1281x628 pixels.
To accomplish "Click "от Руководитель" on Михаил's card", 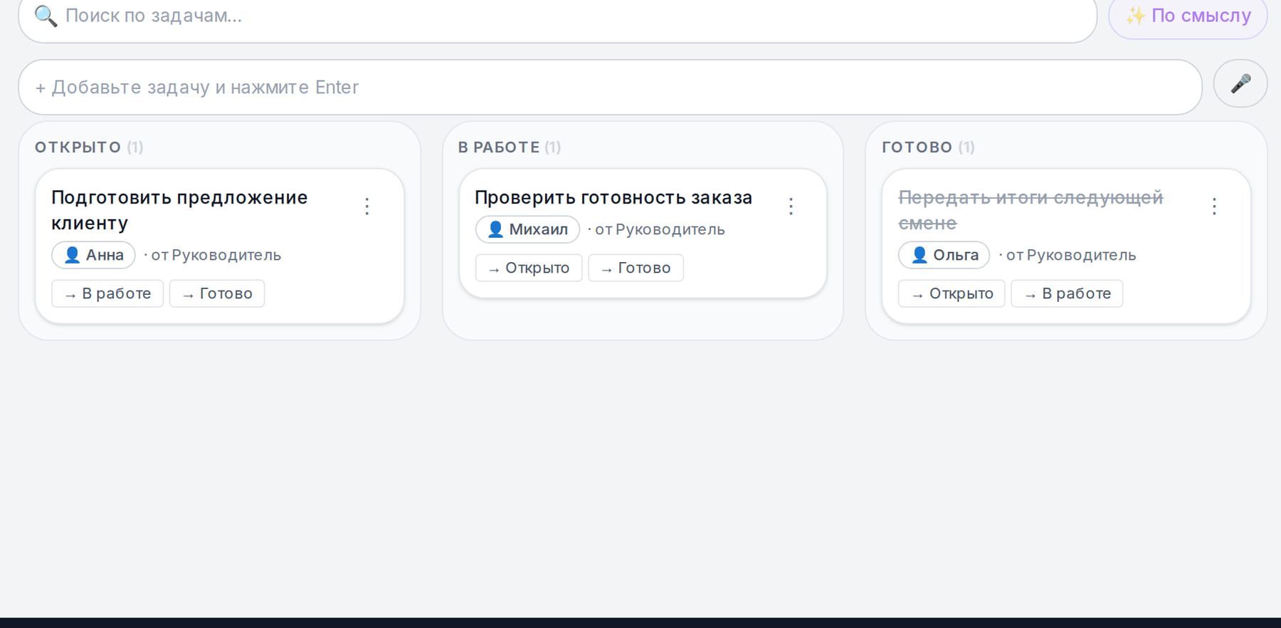I will click(660, 229).
